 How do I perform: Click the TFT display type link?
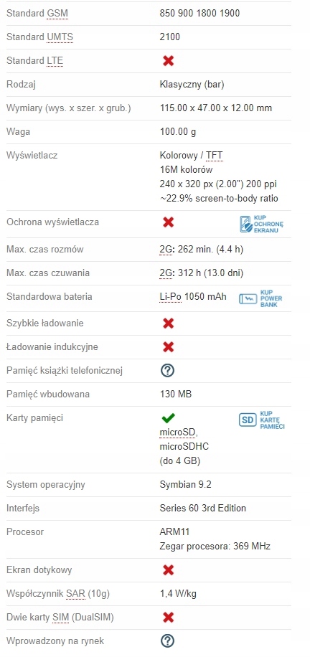pos(215,156)
